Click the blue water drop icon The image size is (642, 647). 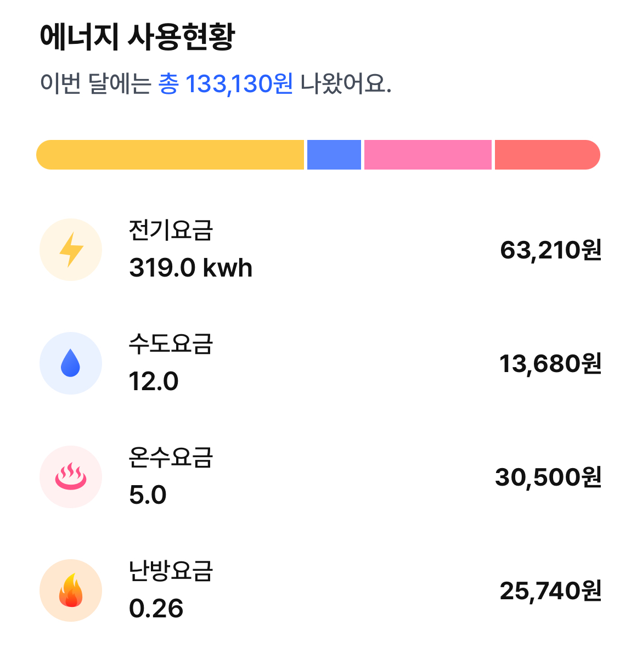click(x=71, y=363)
